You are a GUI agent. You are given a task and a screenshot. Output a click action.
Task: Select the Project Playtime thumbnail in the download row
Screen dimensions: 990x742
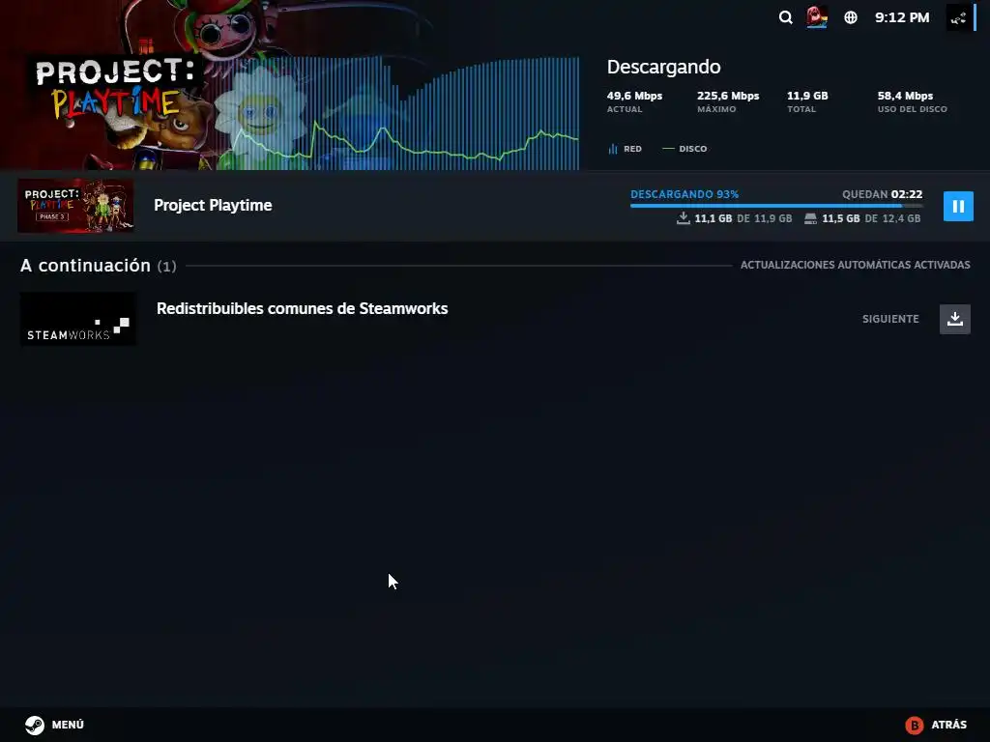pyautogui.click(x=75, y=206)
